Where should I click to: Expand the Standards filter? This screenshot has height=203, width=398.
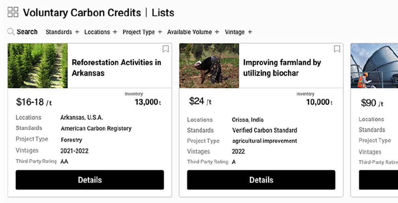(62, 32)
